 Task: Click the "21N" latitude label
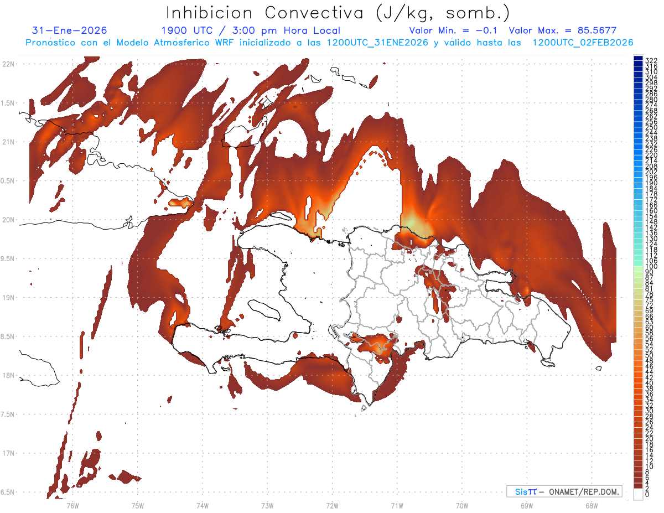click(8, 142)
